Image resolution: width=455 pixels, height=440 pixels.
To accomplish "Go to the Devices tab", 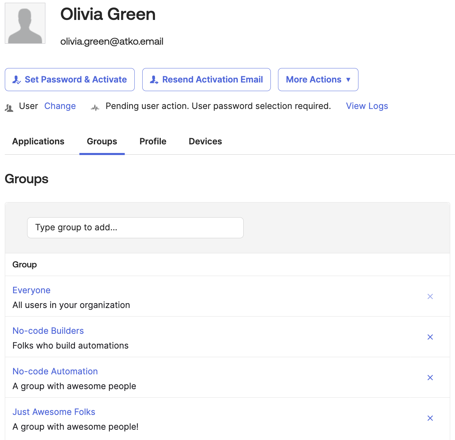I will (205, 141).
